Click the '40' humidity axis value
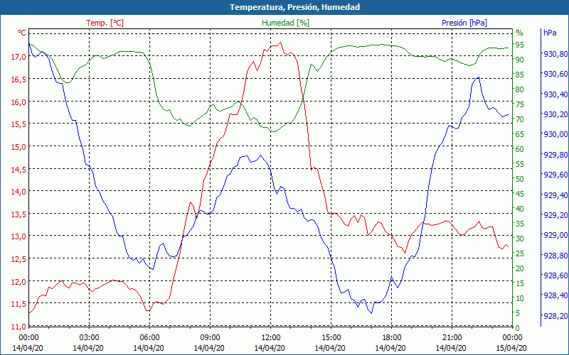 coord(520,209)
